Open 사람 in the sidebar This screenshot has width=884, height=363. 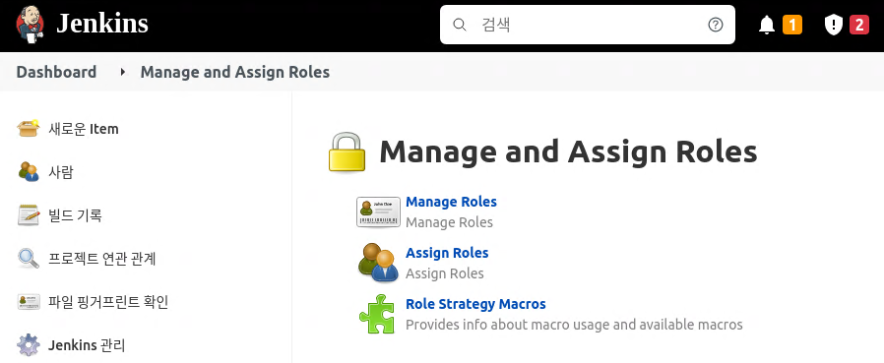(x=61, y=172)
